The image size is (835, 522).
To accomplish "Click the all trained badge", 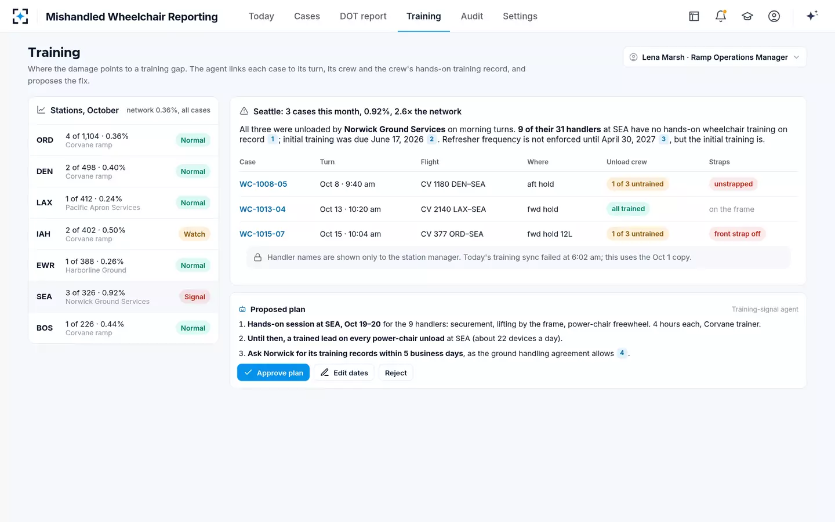I will (628, 209).
